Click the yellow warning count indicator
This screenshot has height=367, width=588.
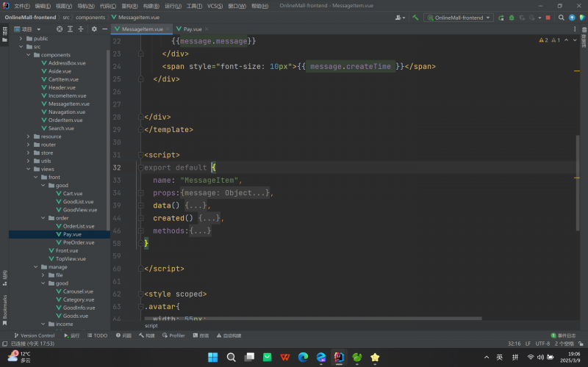(x=543, y=40)
